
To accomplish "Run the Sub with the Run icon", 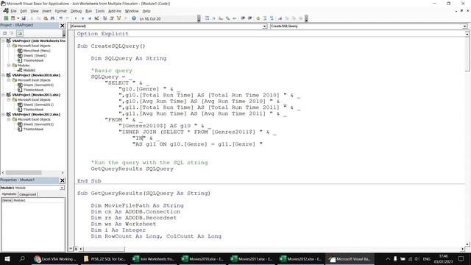I will (76, 18).
